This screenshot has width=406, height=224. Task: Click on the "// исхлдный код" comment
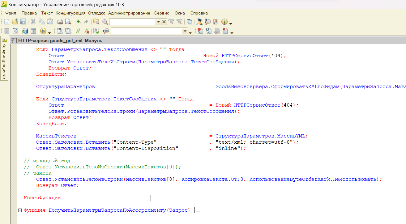[47, 161]
